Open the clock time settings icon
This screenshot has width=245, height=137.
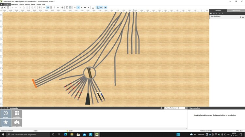coord(62,7)
